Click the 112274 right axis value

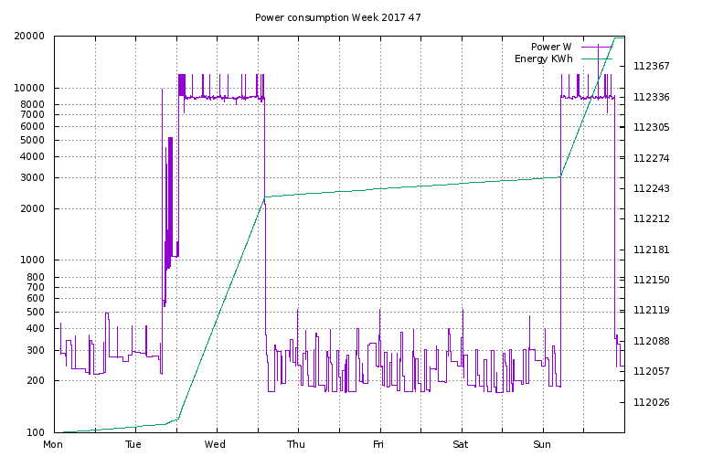652,158
